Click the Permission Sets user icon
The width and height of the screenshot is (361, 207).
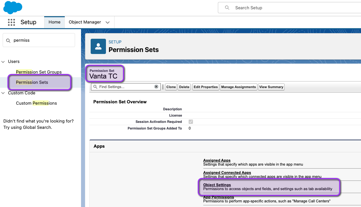[x=98, y=46]
